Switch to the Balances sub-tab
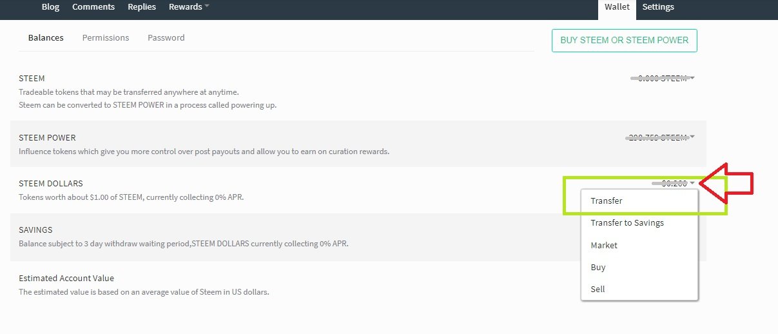This screenshot has height=334, width=778. (46, 37)
